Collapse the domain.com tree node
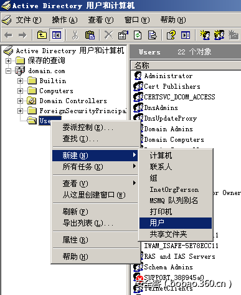Screen dimensions: 241x295 click(x=8, y=71)
